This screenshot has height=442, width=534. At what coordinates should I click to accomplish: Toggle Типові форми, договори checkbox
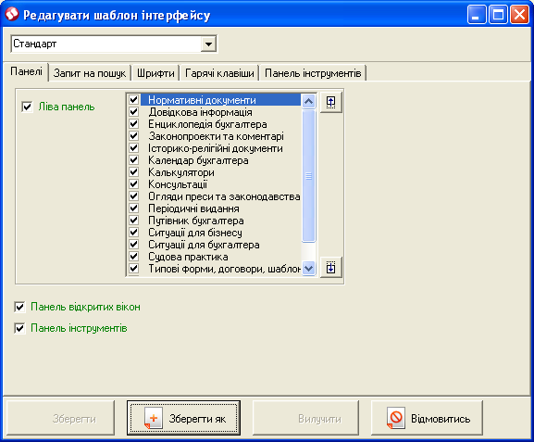click(134, 269)
